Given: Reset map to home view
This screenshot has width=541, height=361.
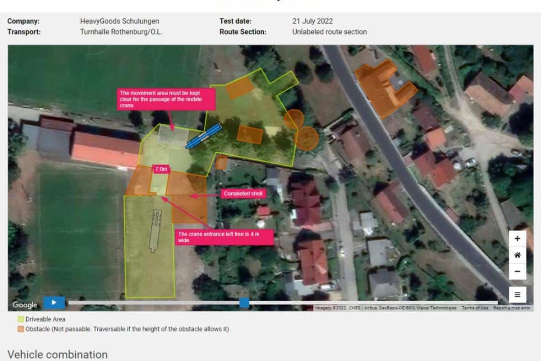Looking at the screenshot, I should coord(517,255).
